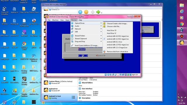Image resolution: width=187 pixels, height=105 pixels.
Task: Click the New machine icon in VirtualBox Manager toolbar
Action: (80, 12)
